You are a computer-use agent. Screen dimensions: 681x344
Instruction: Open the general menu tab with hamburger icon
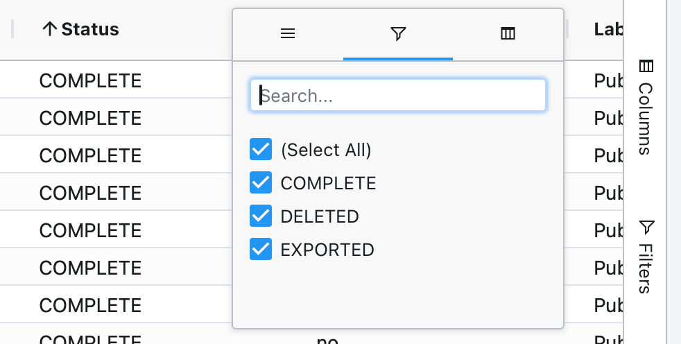pyautogui.click(x=288, y=33)
